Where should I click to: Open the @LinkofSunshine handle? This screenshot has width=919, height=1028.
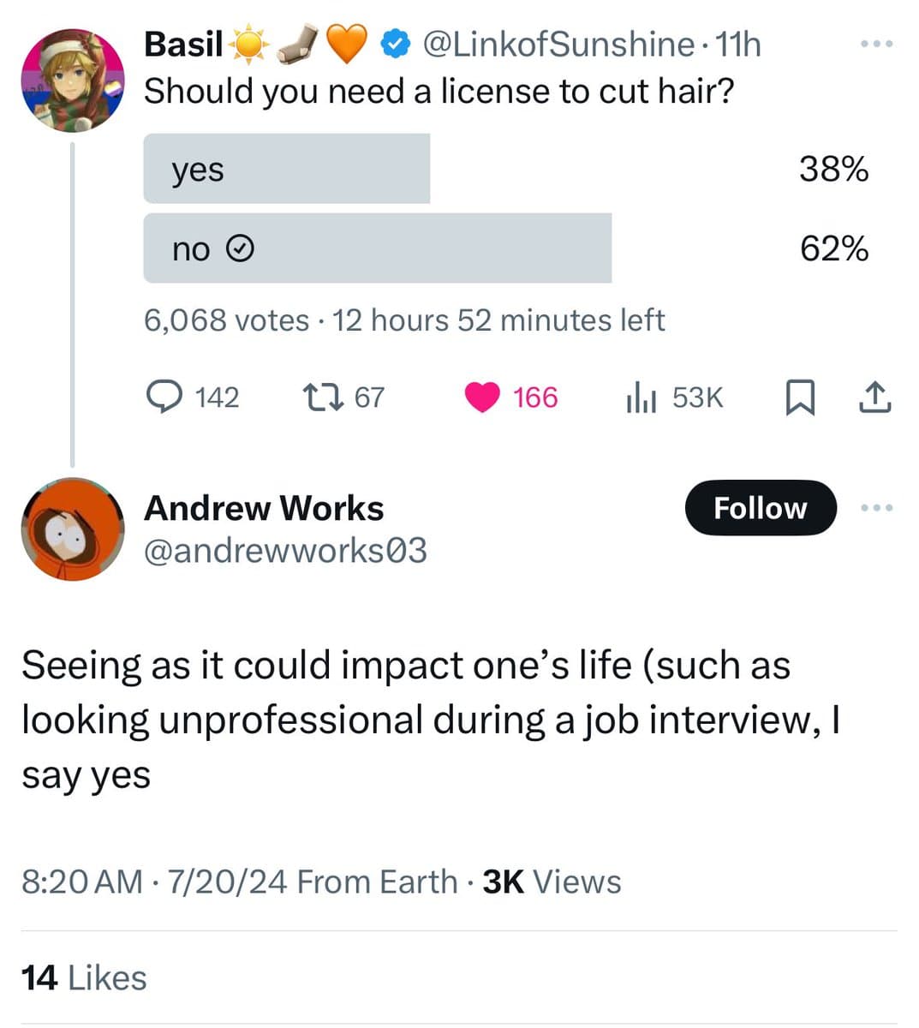tap(558, 45)
